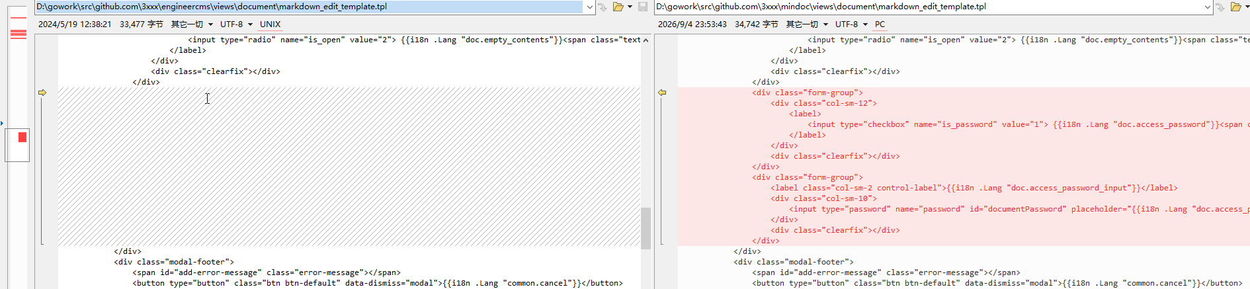The width and height of the screenshot is (1250, 289).
Task: Click right pane copy-to-left yellow arrow
Action: [x=662, y=93]
